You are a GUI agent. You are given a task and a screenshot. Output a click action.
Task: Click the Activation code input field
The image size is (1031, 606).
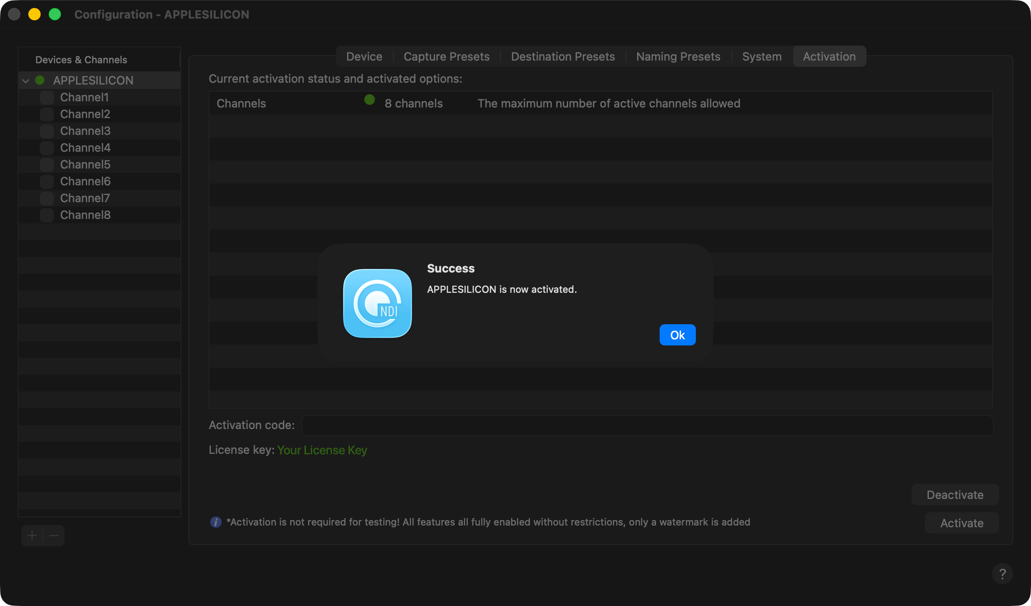coord(647,425)
